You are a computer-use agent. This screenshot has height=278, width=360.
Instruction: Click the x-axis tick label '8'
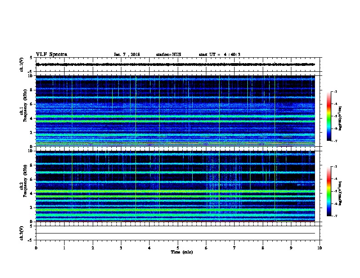pos(263,248)
